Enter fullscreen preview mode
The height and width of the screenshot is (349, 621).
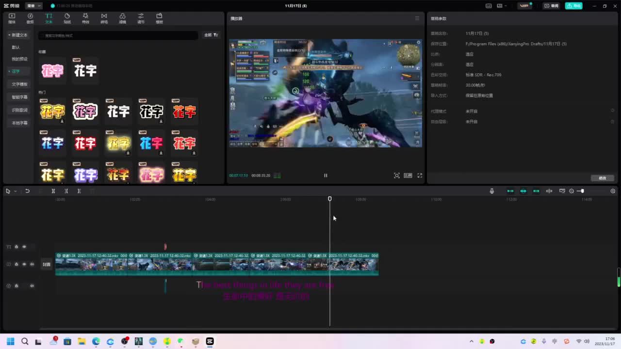click(420, 175)
